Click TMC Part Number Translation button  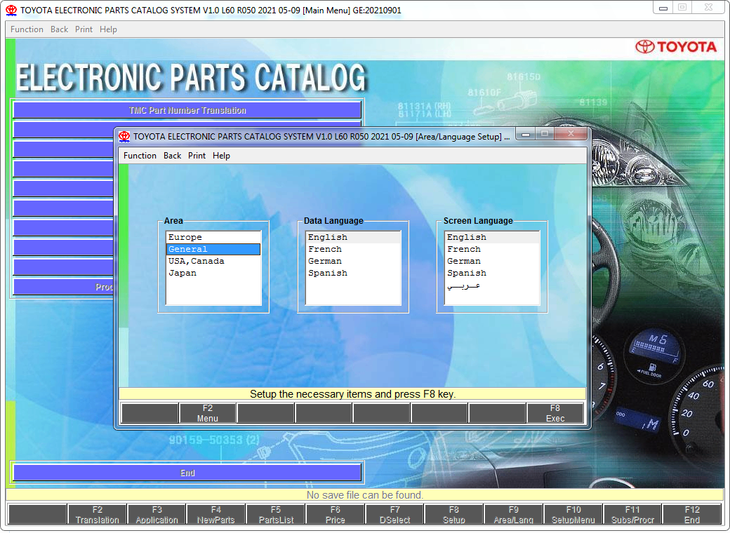187,110
